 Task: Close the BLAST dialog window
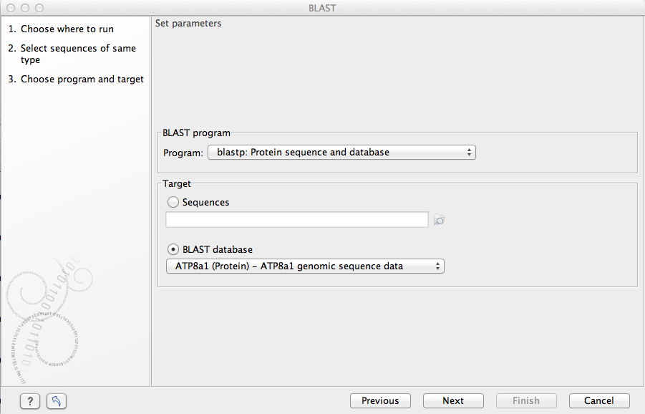(11, 8)
